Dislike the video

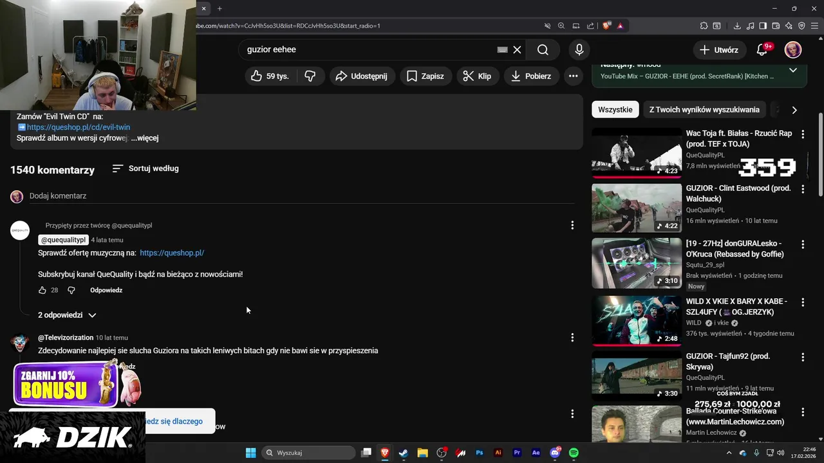310,76
